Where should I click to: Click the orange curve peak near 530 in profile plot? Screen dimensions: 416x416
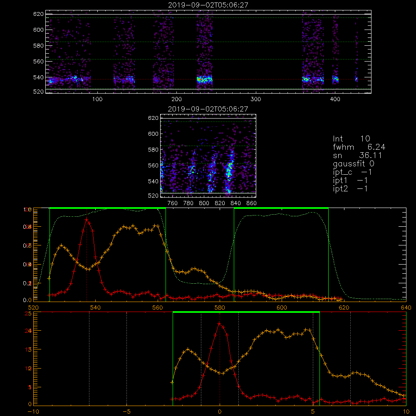tap(62, 245)
